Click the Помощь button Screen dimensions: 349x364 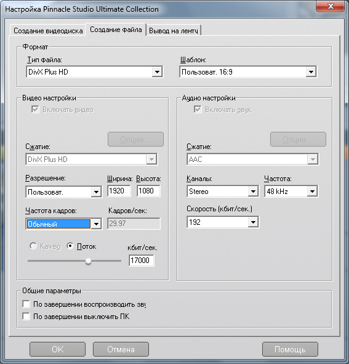pyautogui.click(x=290, y=349)
